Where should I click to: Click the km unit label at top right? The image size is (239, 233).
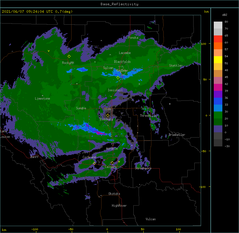[x=206, y=12]
